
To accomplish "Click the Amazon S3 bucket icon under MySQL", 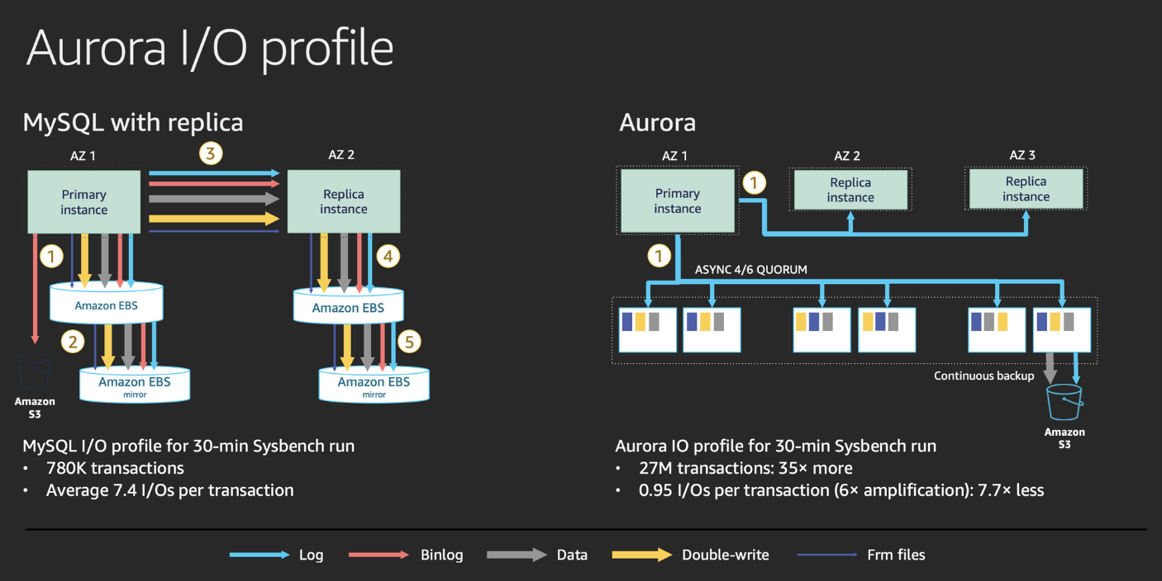I will coord(35,374).
